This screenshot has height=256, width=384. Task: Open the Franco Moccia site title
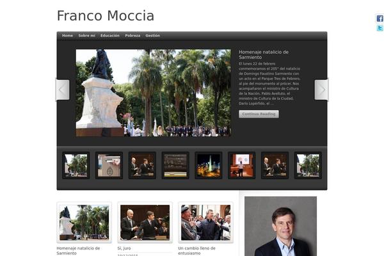(106, 15)
